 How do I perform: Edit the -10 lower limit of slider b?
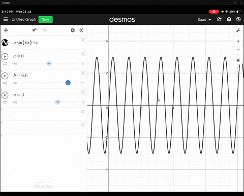(15, 83)
